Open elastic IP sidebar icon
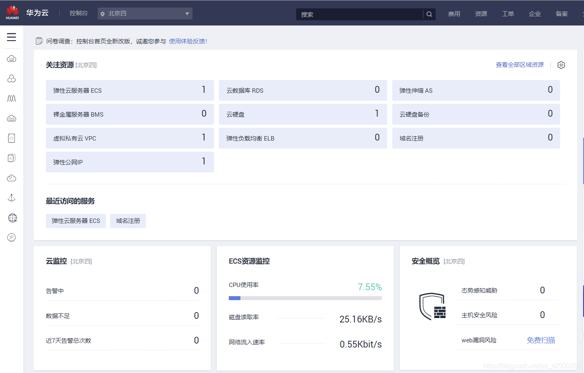The width and height of the screenshot is (584, 373). pyautogui.click(x=12, y=238)
